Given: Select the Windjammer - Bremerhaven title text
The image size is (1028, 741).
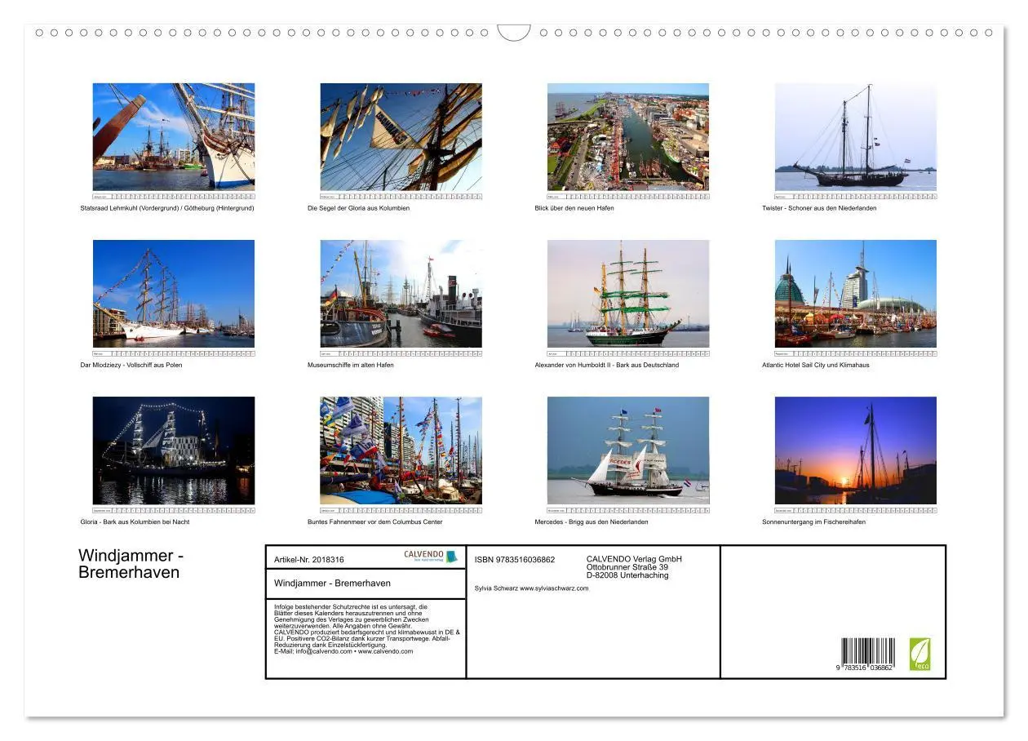Looking at the screenshot, I should point(130,563).
